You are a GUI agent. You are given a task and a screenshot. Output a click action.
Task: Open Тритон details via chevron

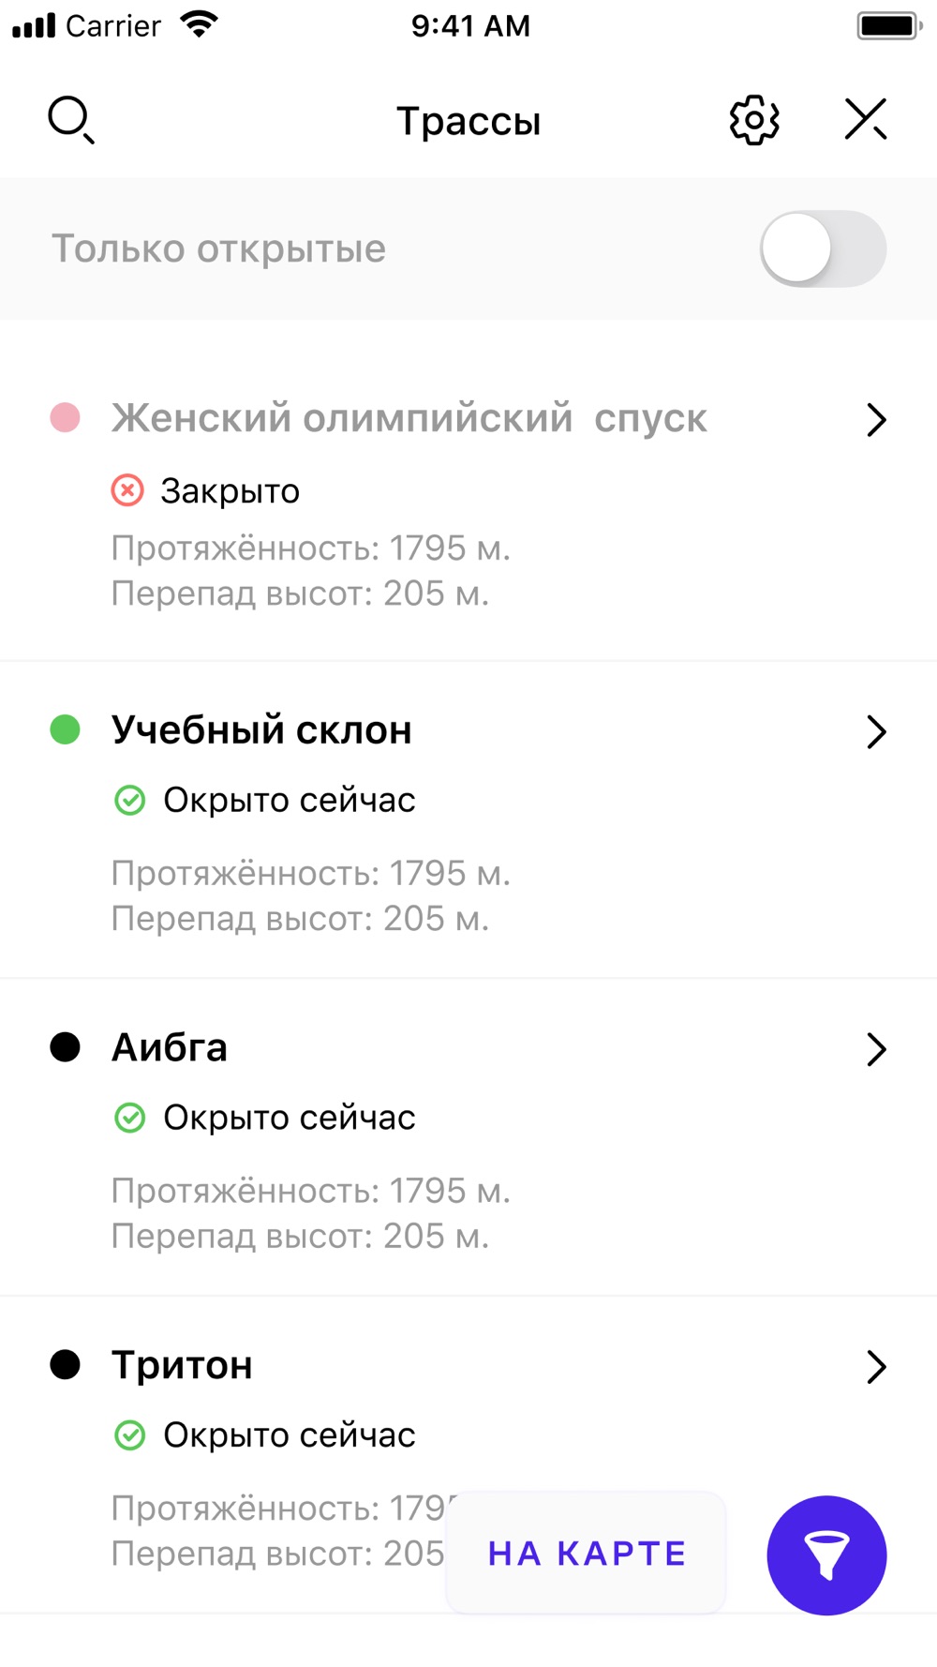876,1367
